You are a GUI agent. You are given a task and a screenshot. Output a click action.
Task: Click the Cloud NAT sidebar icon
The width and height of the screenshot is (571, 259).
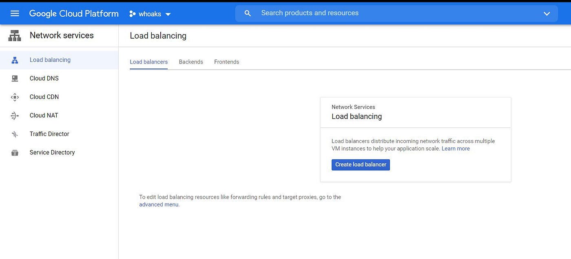tap(15, 116)
